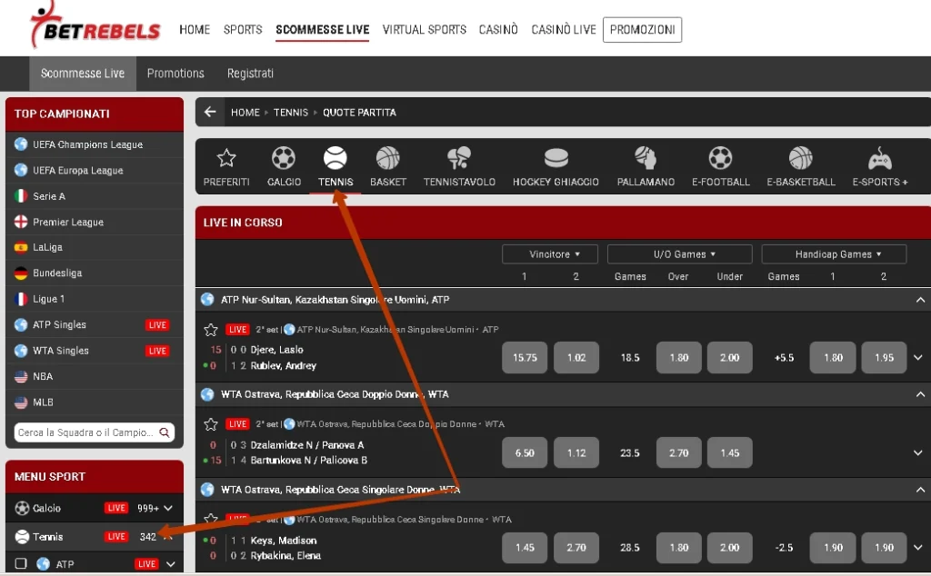Click the Promozioni button

(x=642, y=29)
